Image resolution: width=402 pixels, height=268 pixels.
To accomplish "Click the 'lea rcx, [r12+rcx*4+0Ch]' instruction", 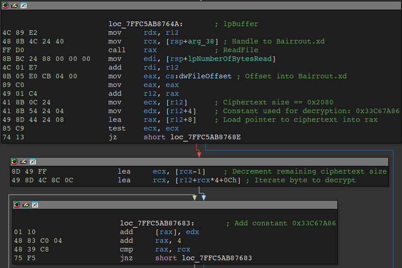I will (x=179, y=180).
